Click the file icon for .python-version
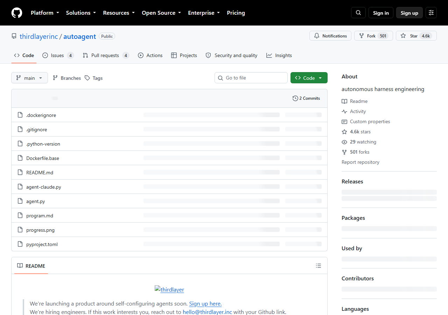The height and width of the screenshot is (315, 448). coord(20,144)
